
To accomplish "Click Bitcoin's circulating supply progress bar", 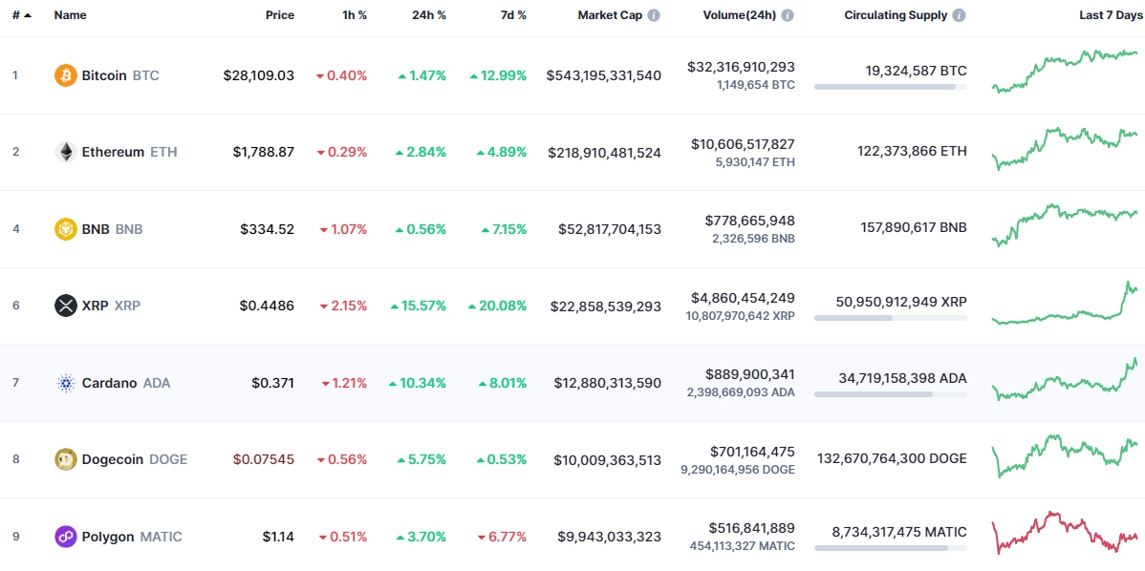I will (890, 87).
